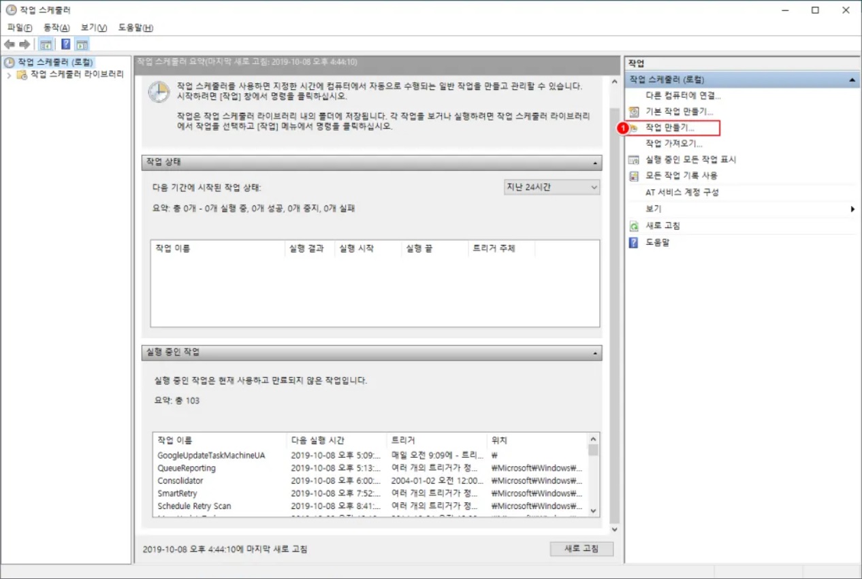The image size is (862, 579).
Task: Click 작업 만들기... in the actions pane
Action: tap(670, 128)
